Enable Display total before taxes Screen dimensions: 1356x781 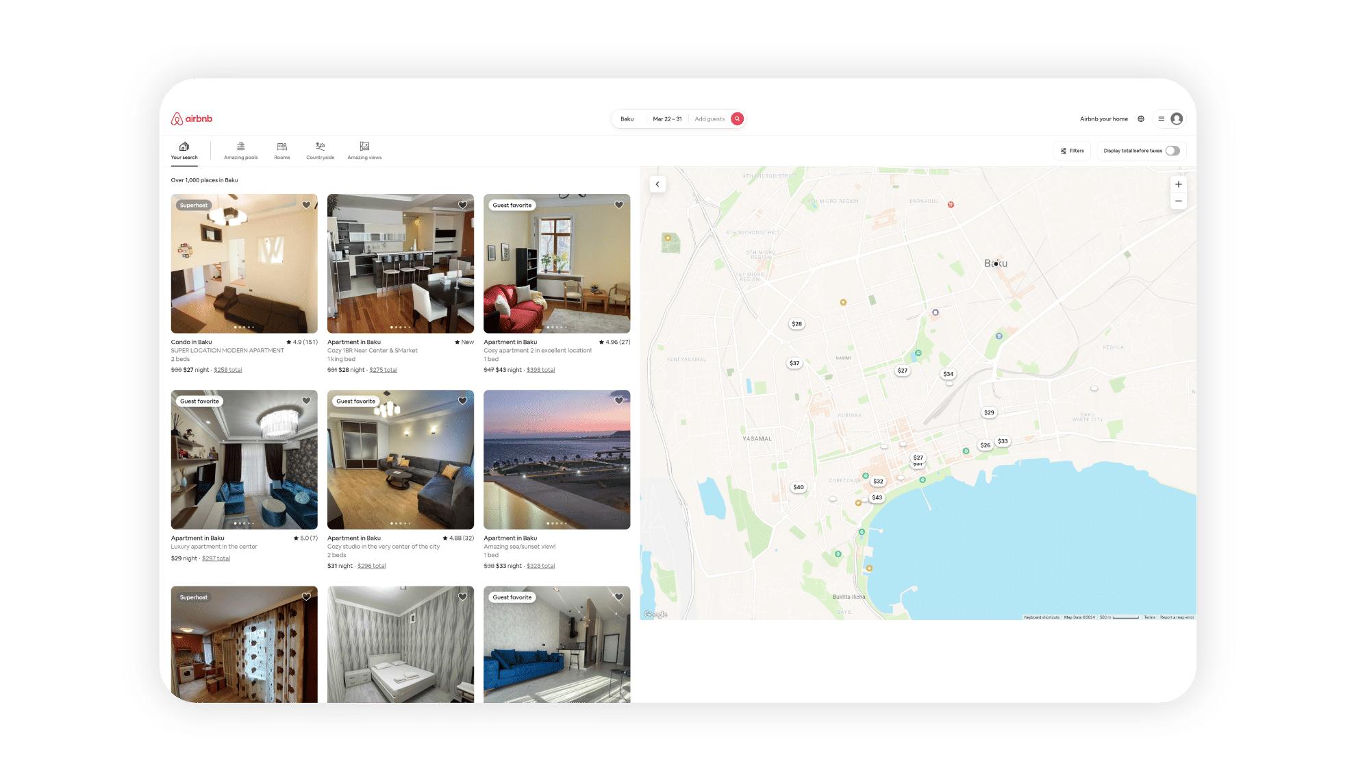[1172, 150]
